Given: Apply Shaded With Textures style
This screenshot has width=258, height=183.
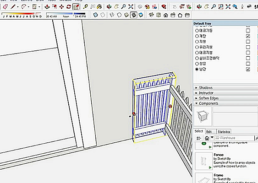Looking at the screenshot, I should tap(134, 15).
